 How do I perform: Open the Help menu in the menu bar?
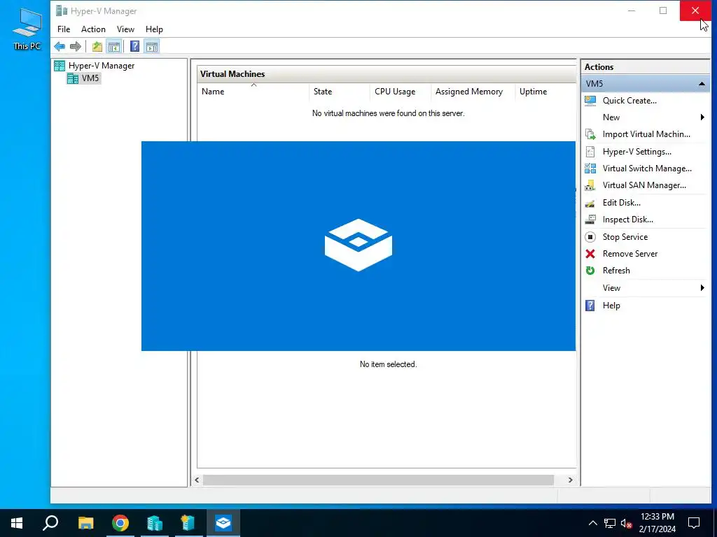pos(154,29)
